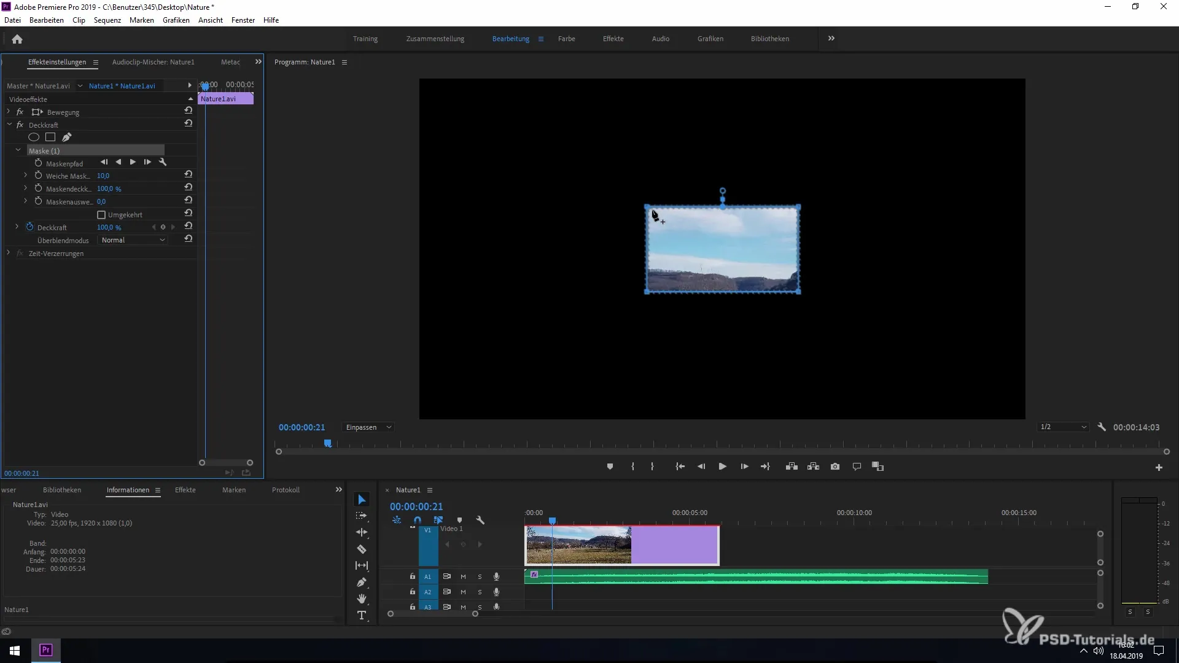
Task: Open the Marken panel tab
Action: point(234,490)
